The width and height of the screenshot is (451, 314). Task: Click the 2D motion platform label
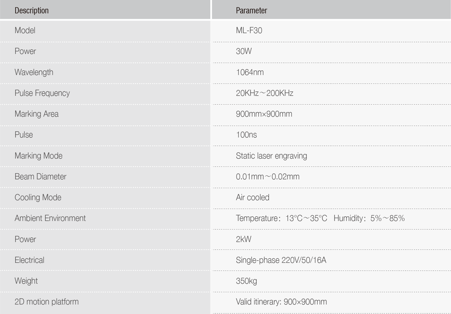[47, 302]
